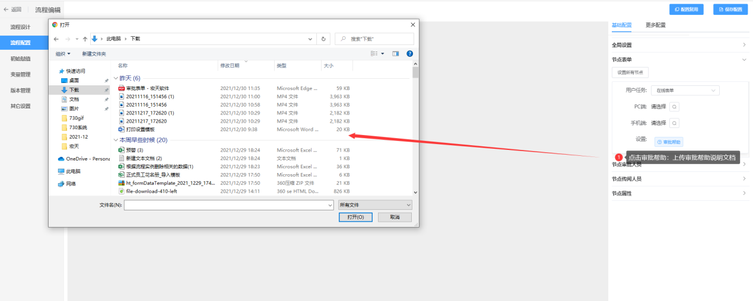Toggle the preview pane icon

pyautogui.click(x=396, y=54)
